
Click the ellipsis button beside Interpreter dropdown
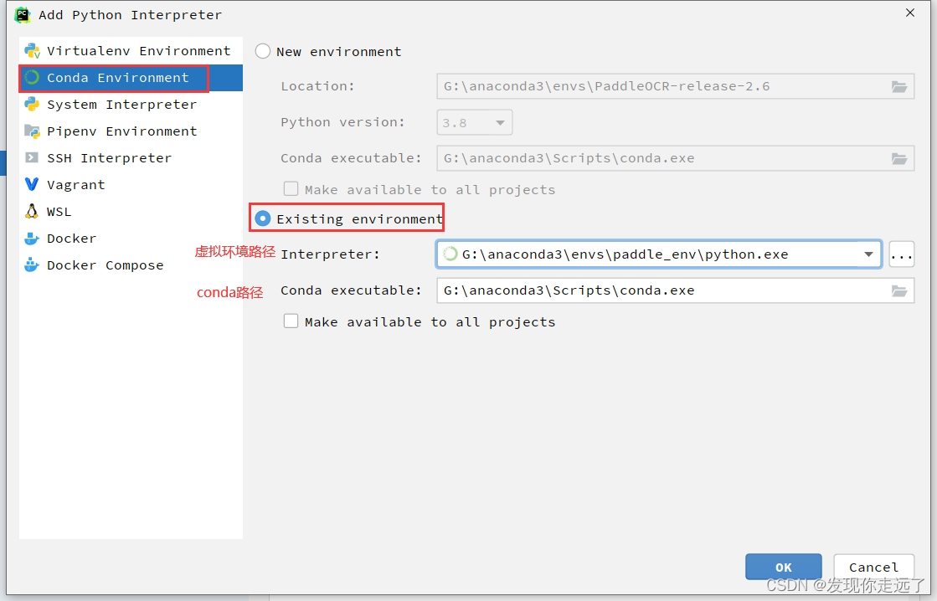[901, 254]
